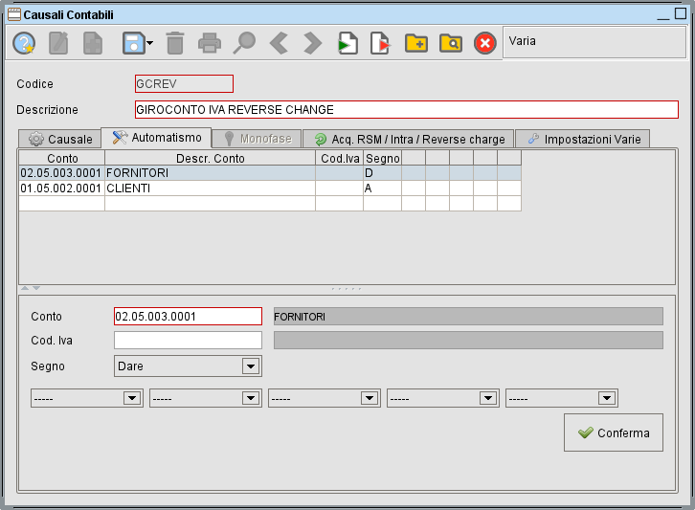Click Segno cell A of CLIENTI row
The width and height of the screenshot is (695, 510).
pyautogui.click(x=383, y=188)
